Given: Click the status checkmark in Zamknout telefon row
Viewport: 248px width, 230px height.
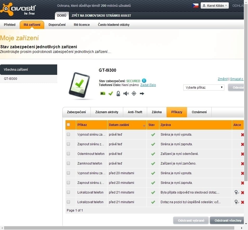Looking at the screenshot, I should click(153, 164).
